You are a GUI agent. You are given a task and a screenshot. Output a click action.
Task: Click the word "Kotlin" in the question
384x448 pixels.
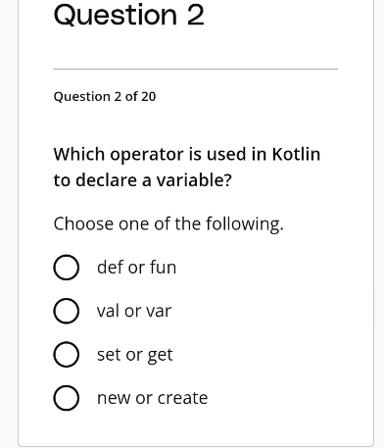(296, 154)
